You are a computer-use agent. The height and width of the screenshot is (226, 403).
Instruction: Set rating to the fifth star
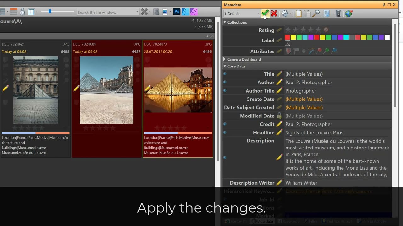(318, 30)
